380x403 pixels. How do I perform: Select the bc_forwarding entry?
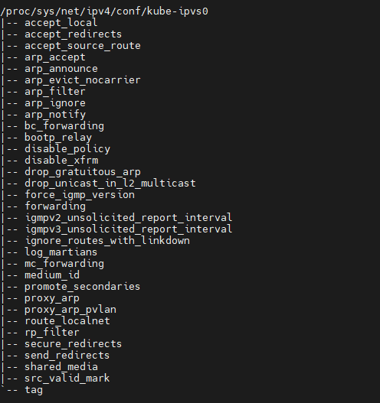tap(64, 126)
